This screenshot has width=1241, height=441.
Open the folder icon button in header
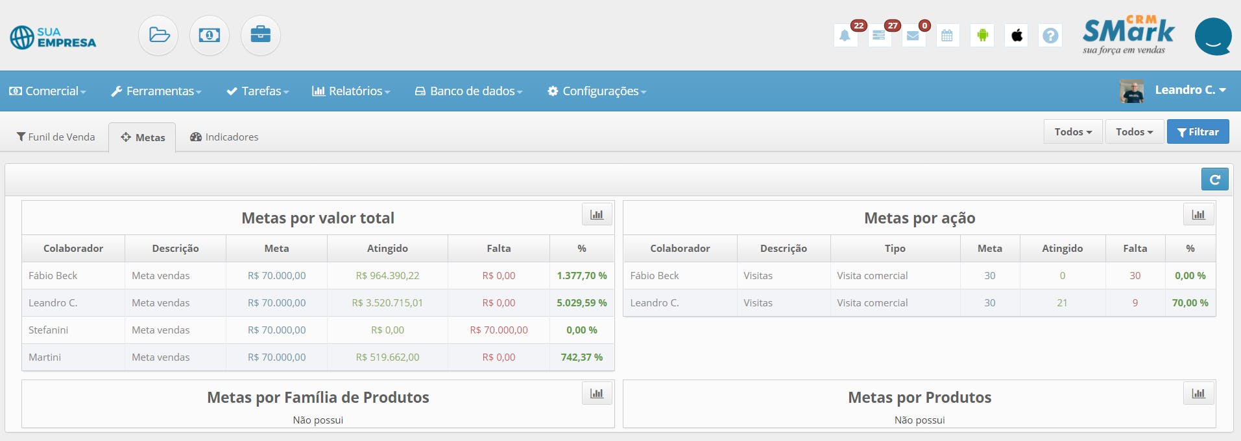point(158,35)
